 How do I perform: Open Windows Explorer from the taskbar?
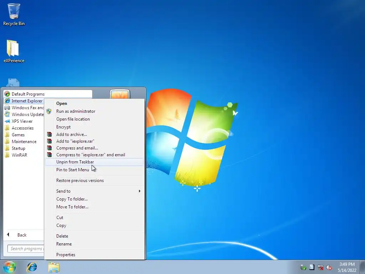[54, 267]
